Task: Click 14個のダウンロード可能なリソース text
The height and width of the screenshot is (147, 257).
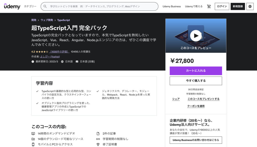Action: click(x=60, y=139)
